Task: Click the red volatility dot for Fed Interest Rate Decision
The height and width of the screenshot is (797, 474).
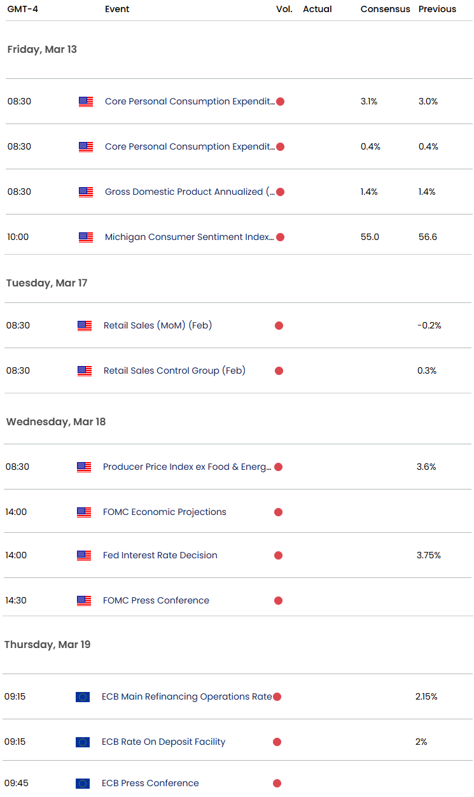Action: 278,556
